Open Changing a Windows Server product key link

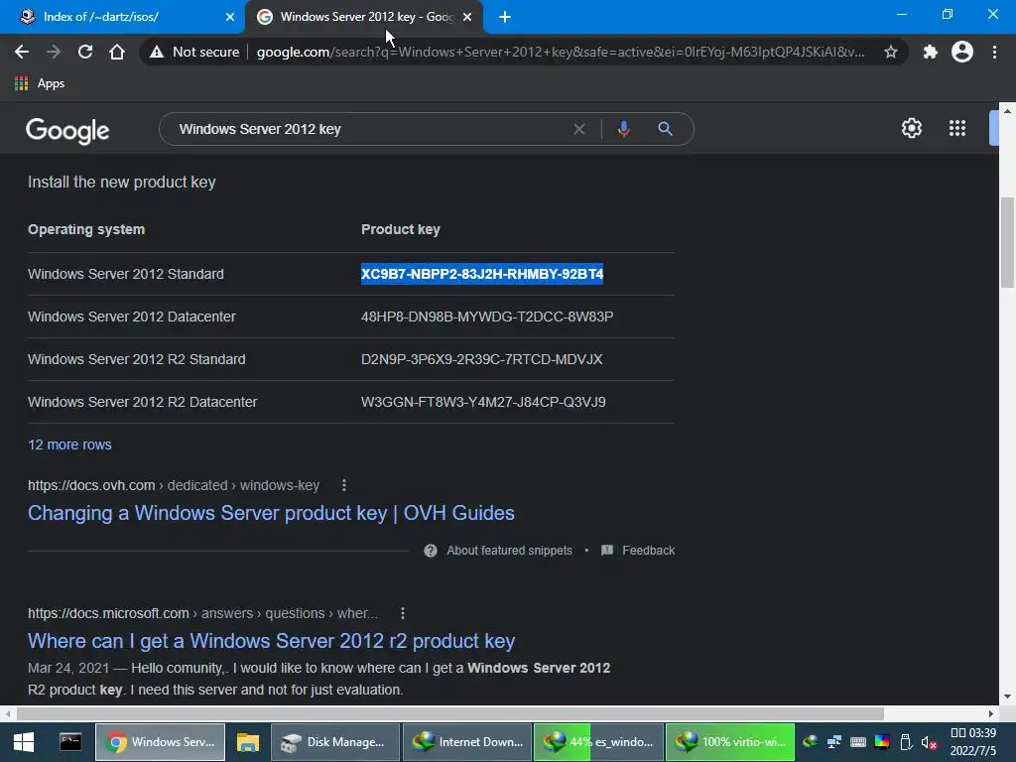(271, 513)
